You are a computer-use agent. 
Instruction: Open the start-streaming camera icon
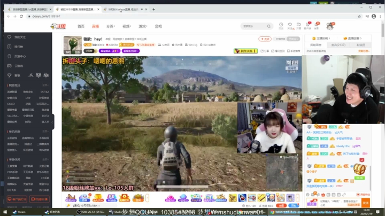299,26
